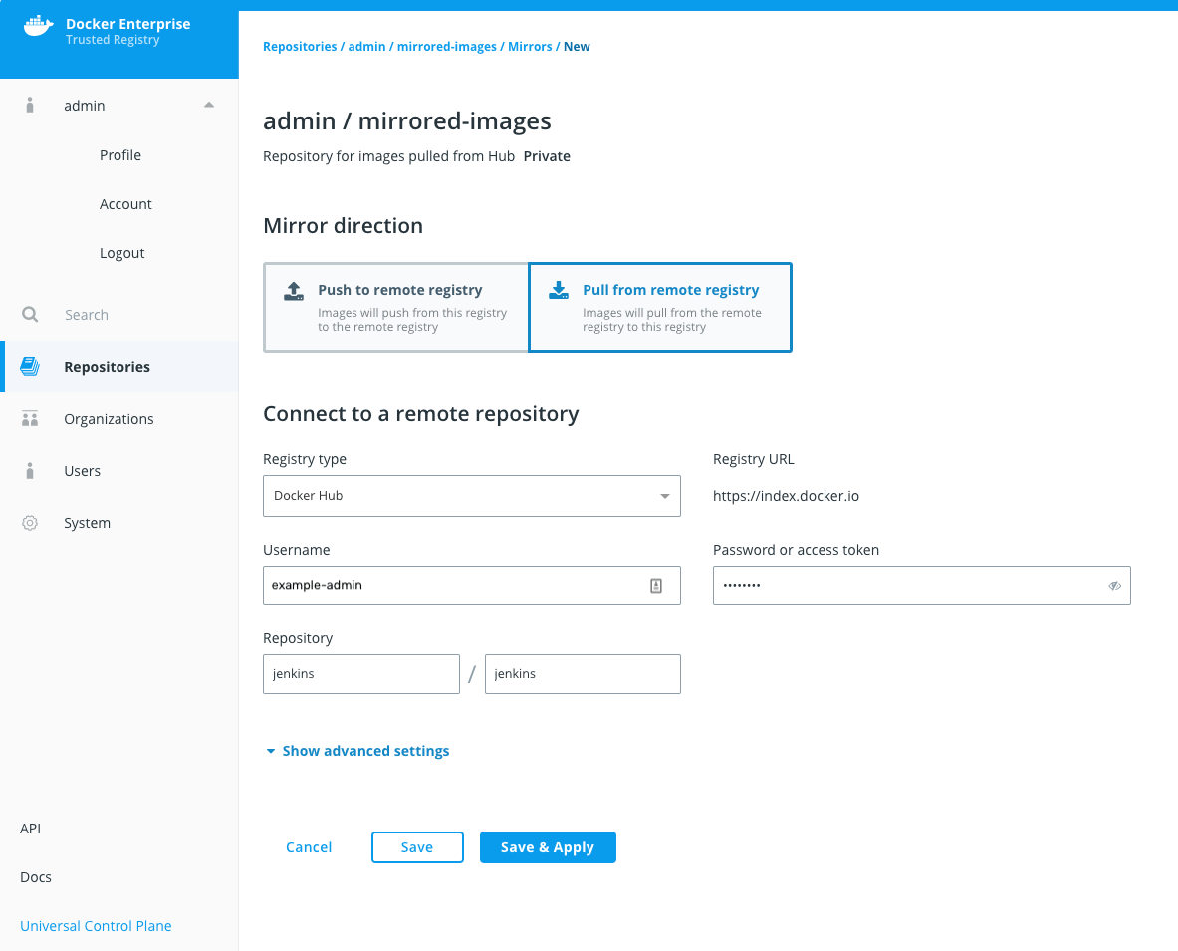Viewport: 1178px width, 951px height.
Task: Focus the Username input field
Action: pos(472,586)
